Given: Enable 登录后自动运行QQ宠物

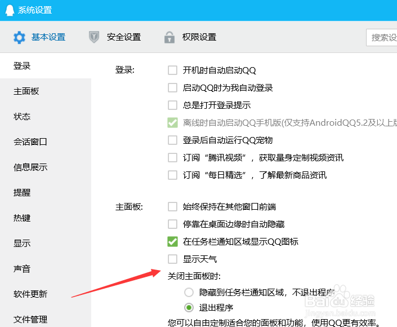Looking at the screenshot, I should click(172, 140).
